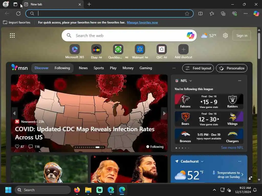262x196 pixels.
Task: Open comments on COVID story
Action: [34, 146]
